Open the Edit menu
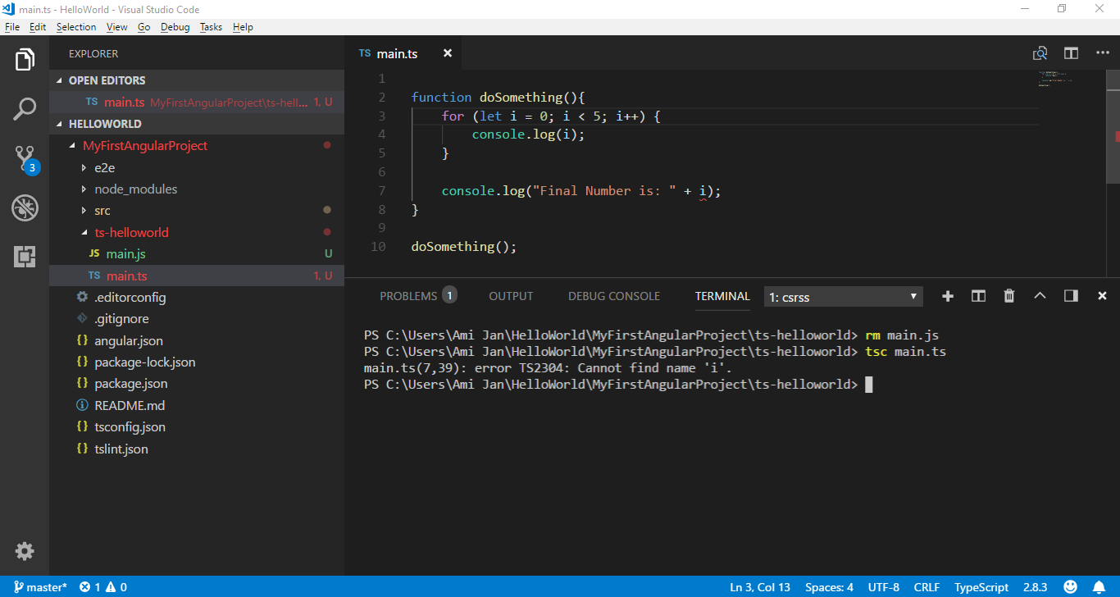 tap(38, 27)
